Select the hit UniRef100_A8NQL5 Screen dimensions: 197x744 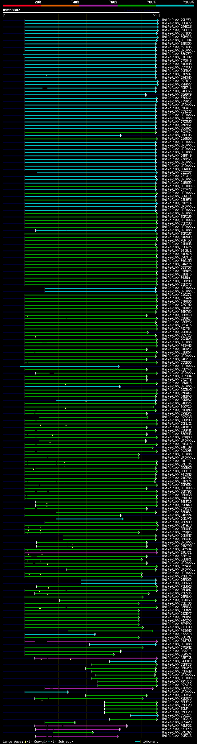tap(177, 383)
